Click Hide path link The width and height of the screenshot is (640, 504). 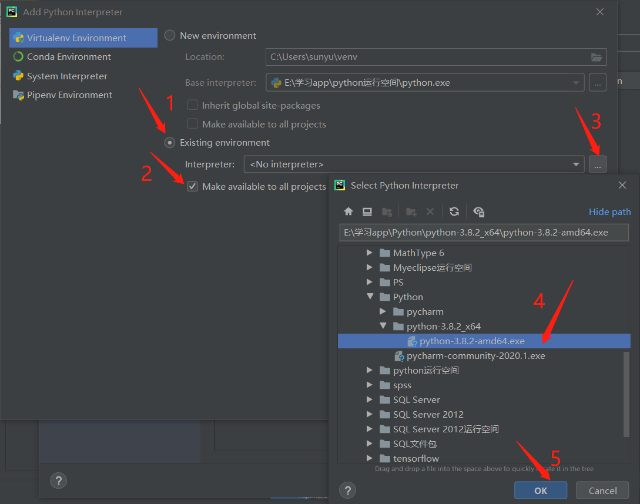click(609, 212)
